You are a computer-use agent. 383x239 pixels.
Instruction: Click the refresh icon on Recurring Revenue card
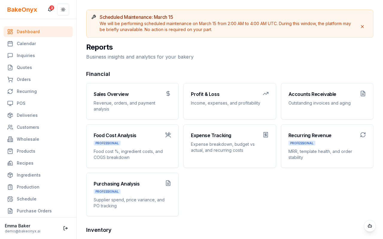coord(363,135)
